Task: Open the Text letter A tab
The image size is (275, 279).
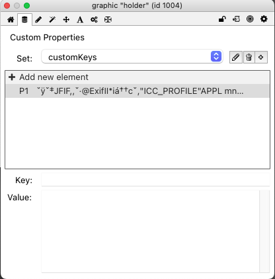Action: [x=80, y=20]
